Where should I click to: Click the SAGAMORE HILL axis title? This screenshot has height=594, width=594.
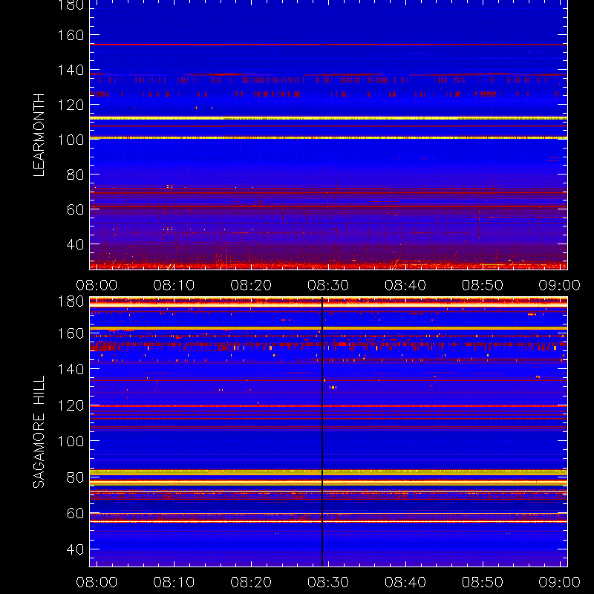pos(39,432)
